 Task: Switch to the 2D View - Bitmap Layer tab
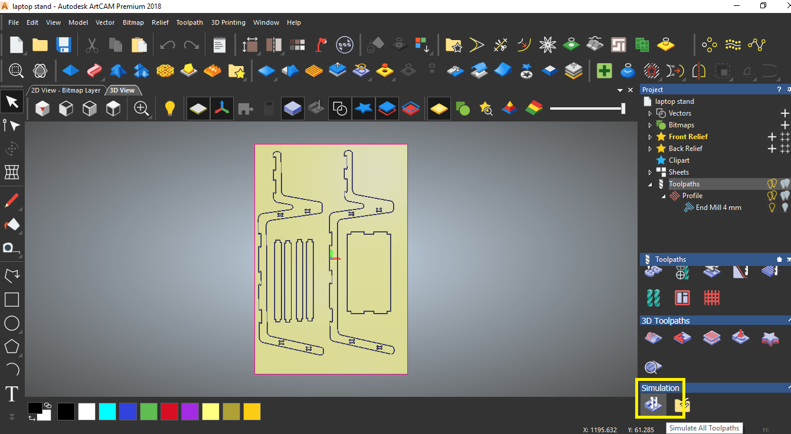pyautogui.click(x=66, y=90)
